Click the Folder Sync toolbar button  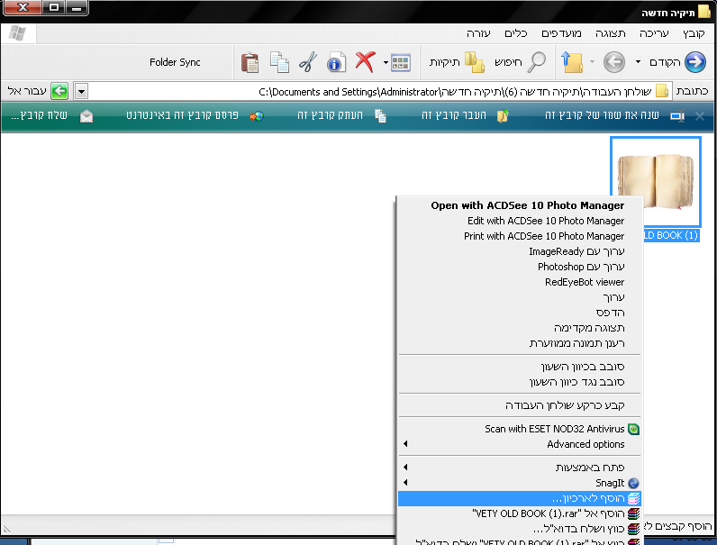175,62
